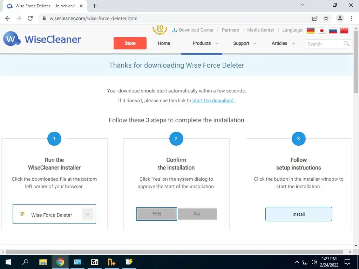Click the Download Center icon
359x269 pixels.
(x=175, y=30)
